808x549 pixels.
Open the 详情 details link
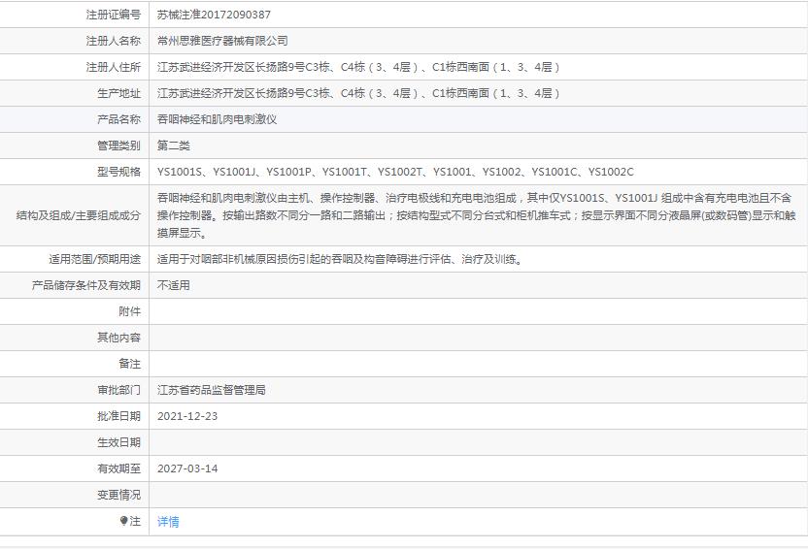(168, 522)
